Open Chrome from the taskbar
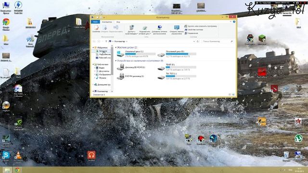The image size is (308, 173). click(x=17, y=170)
